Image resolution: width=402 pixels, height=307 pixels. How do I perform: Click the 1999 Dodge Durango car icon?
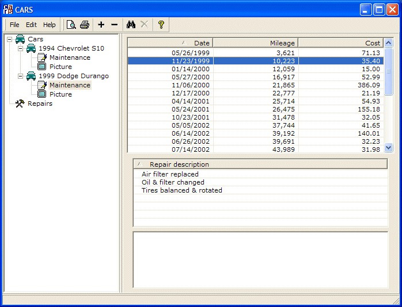pos(31,76)
